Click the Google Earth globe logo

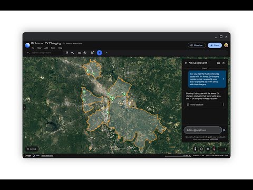coord(27,45)
